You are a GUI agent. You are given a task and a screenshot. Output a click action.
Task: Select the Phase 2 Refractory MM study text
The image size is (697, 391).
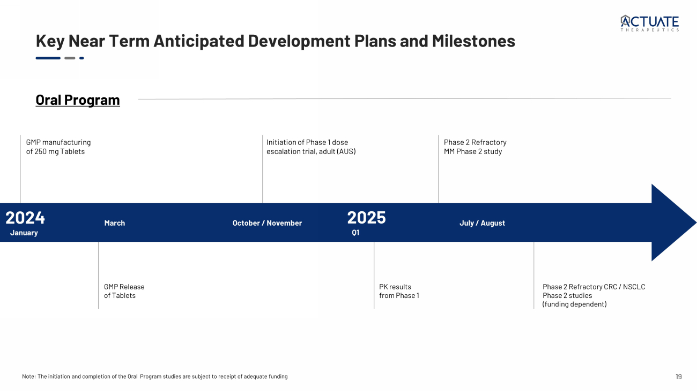click(475, 147)
